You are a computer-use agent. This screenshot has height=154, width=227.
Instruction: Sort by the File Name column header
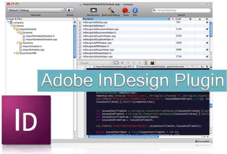point(126,19)
